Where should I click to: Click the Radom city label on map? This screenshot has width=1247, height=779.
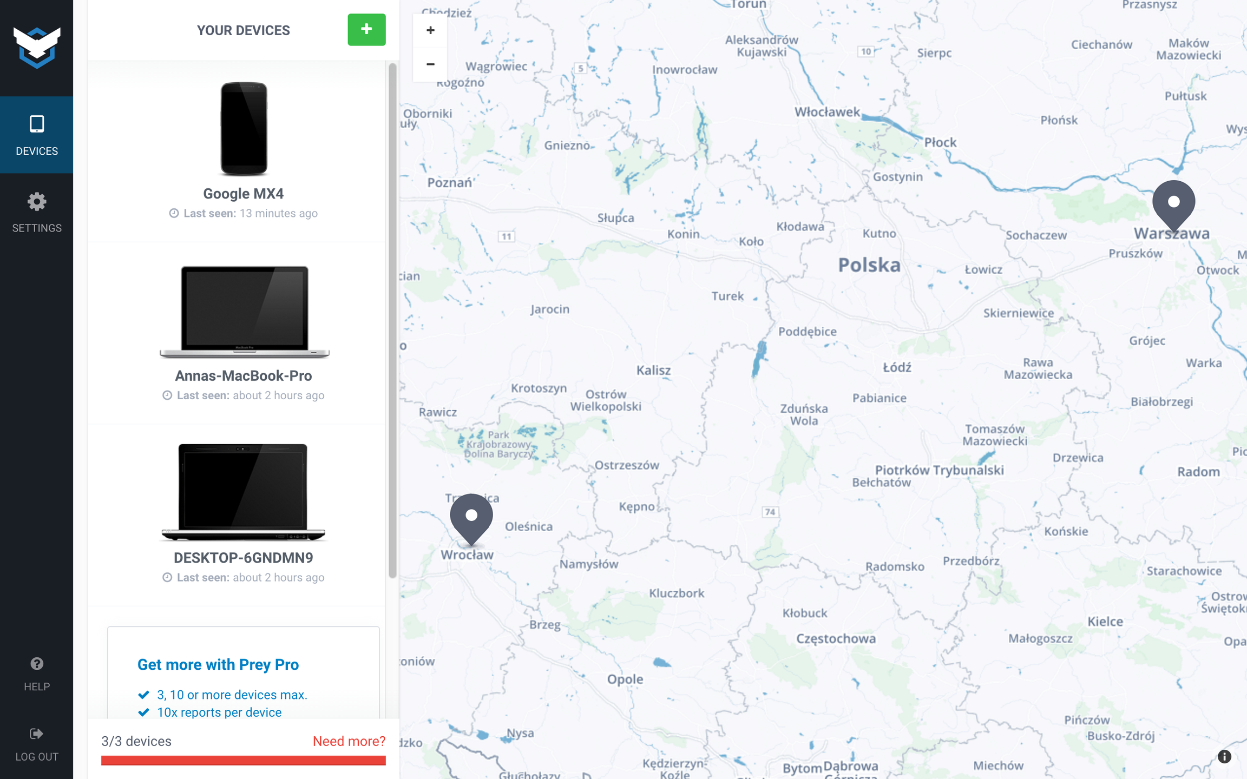tap(1198, 472)
